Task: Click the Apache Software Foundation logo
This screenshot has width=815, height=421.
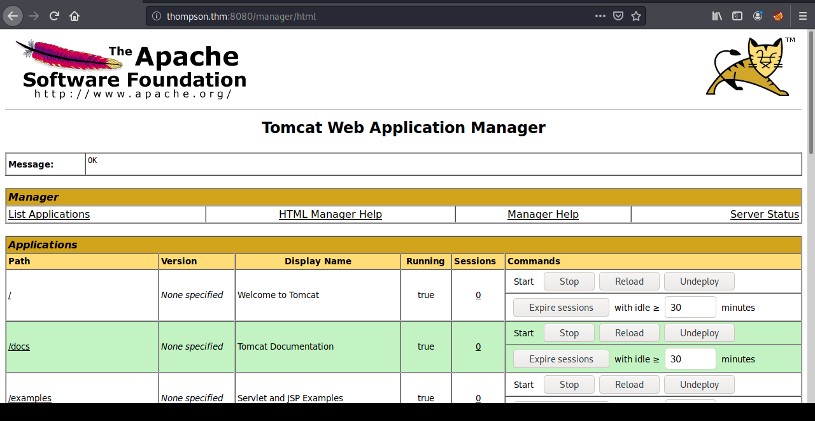Action: 131,69
